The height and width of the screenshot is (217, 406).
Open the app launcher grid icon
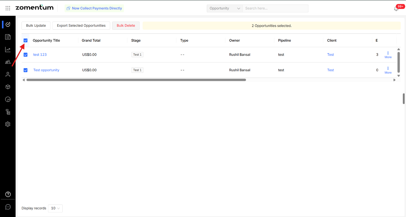8,8
